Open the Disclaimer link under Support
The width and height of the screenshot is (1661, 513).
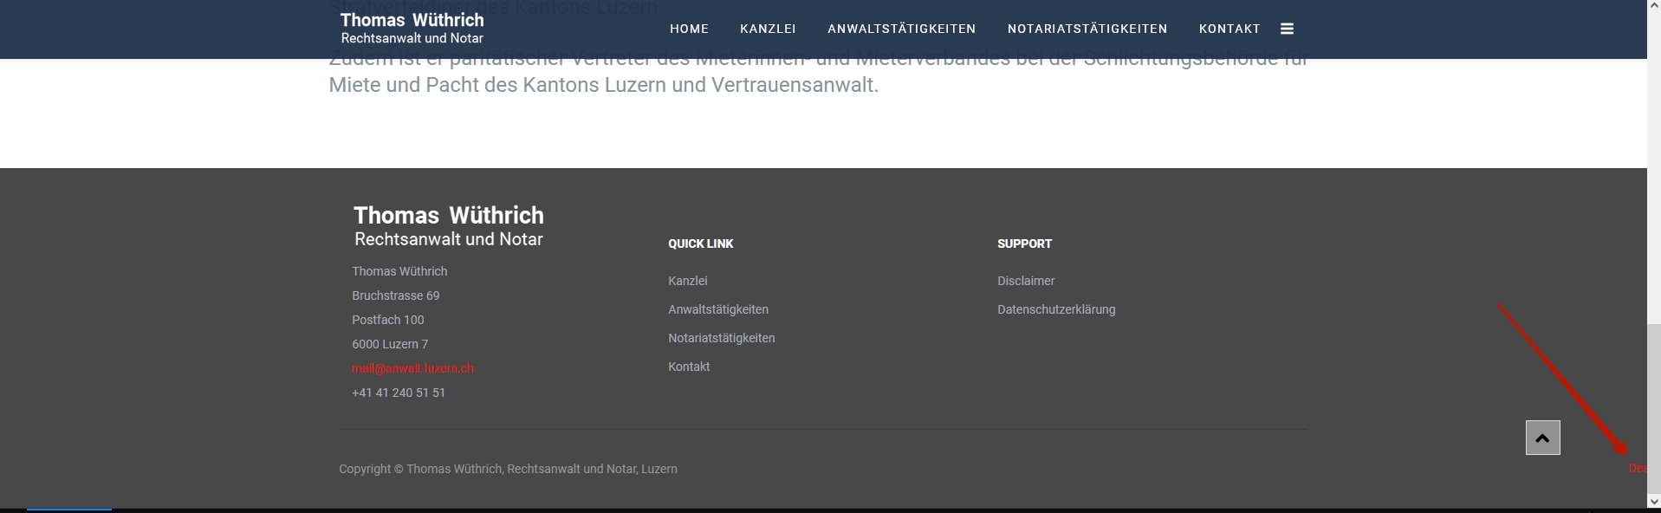[1025, 281]
